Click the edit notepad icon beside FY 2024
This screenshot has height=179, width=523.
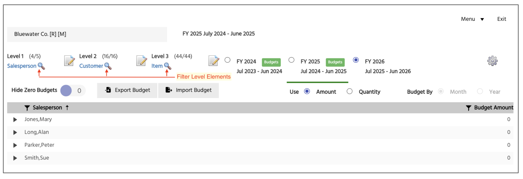click(214, 61)
